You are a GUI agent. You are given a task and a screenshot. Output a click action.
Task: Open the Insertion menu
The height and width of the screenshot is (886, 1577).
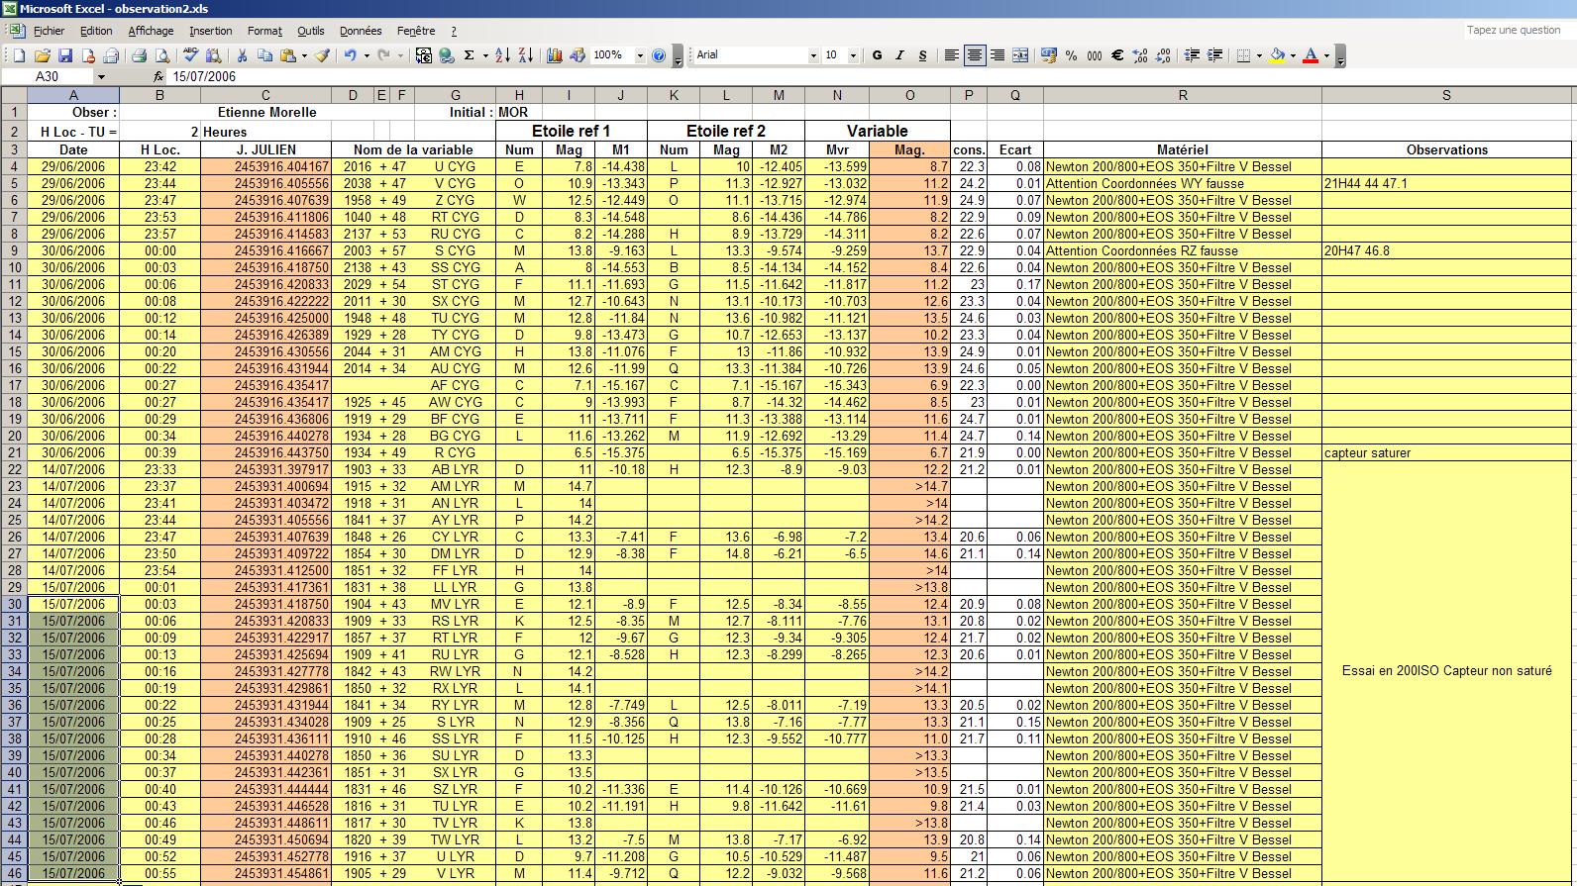(x=211, y=31)
